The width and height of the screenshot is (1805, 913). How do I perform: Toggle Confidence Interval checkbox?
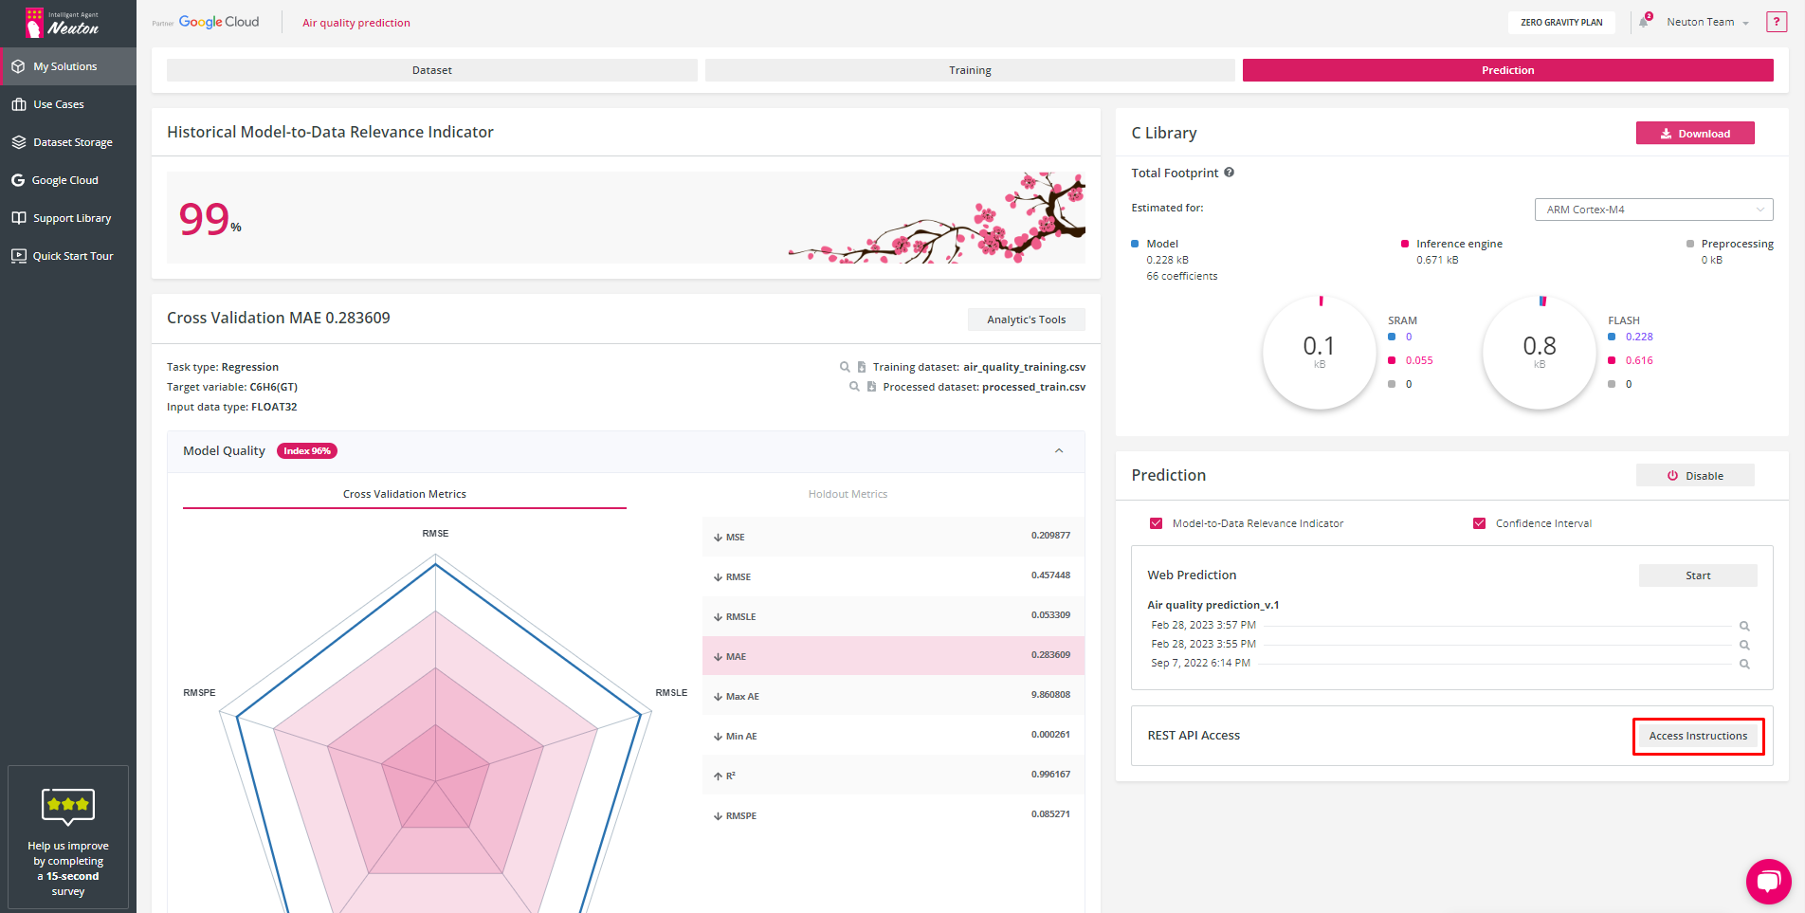click(x=1479, y=523)
